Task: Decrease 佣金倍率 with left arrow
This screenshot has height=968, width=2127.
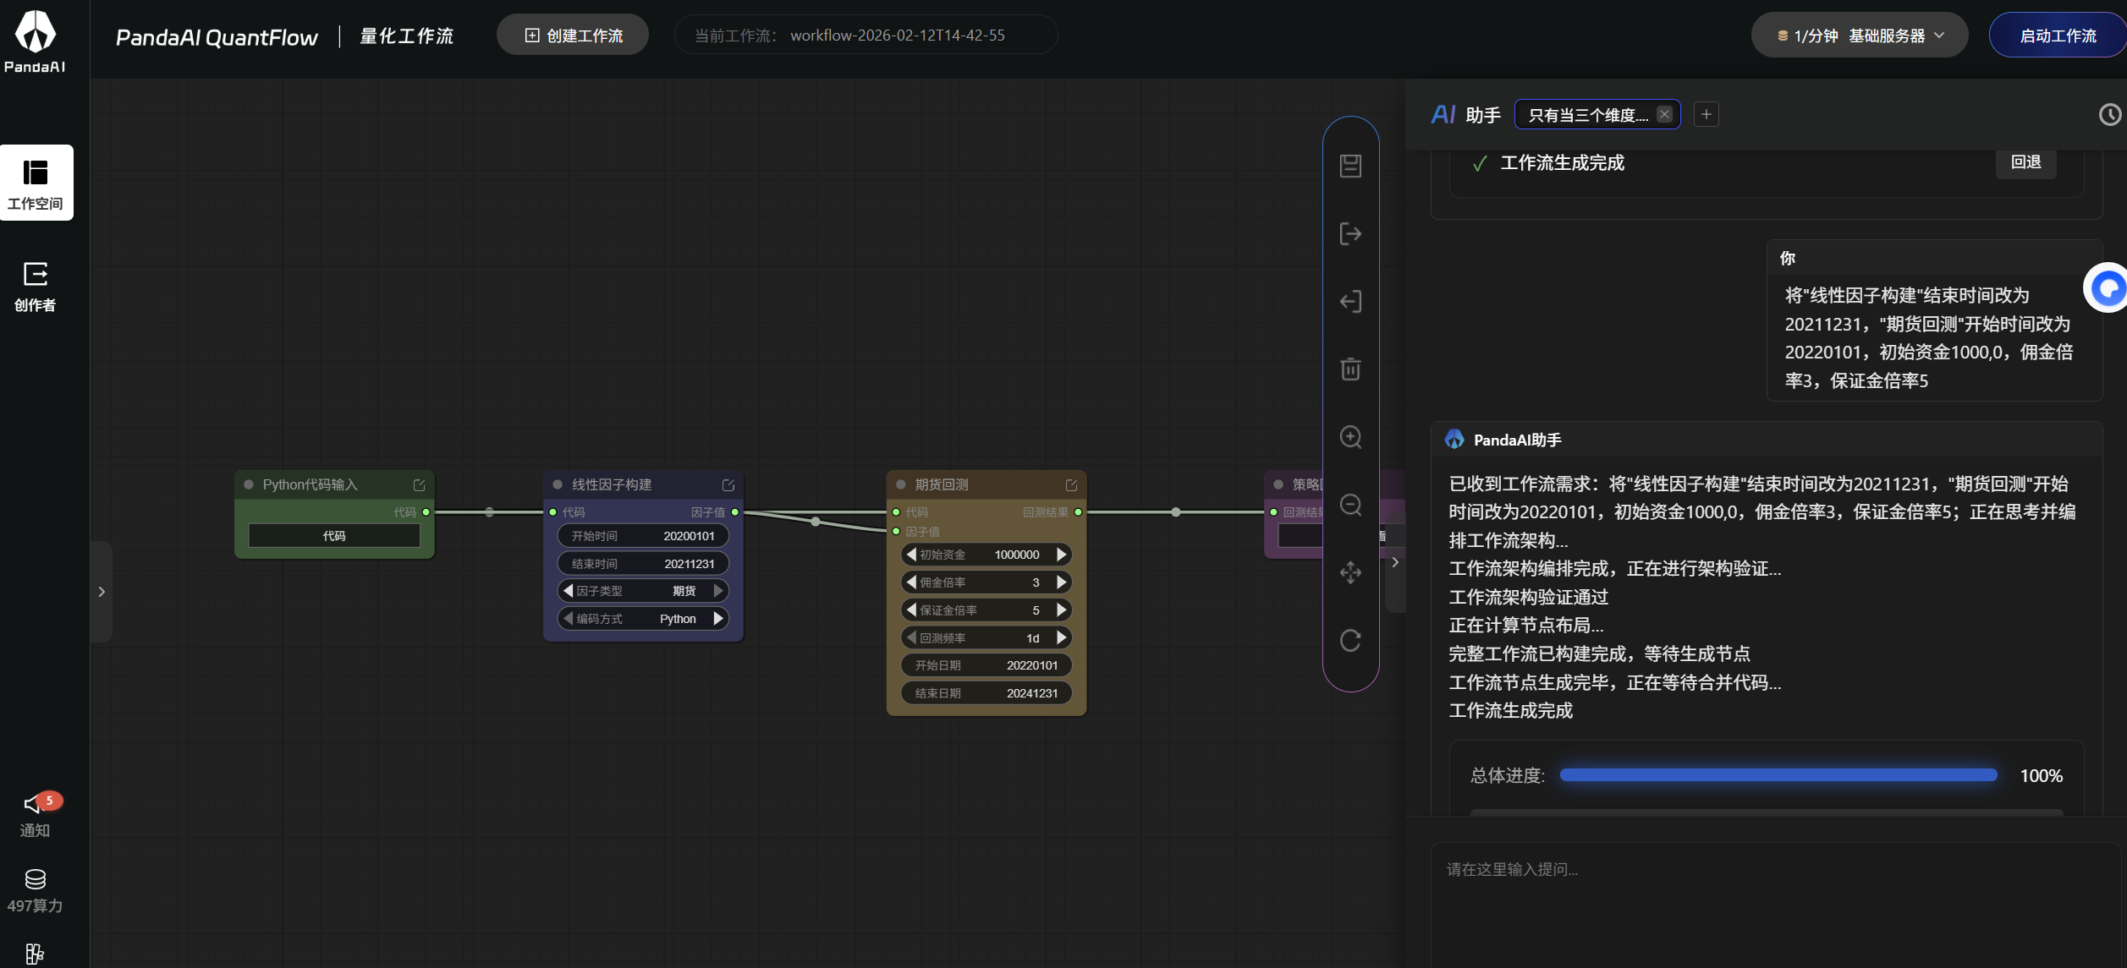Action: click(912, 582)
